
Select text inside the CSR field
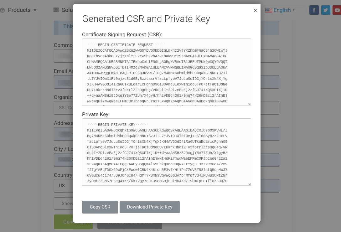coord(166,72)
